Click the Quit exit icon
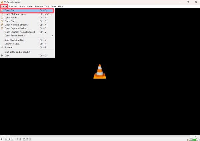The image size is (200, 141). (x=2, y=55)
